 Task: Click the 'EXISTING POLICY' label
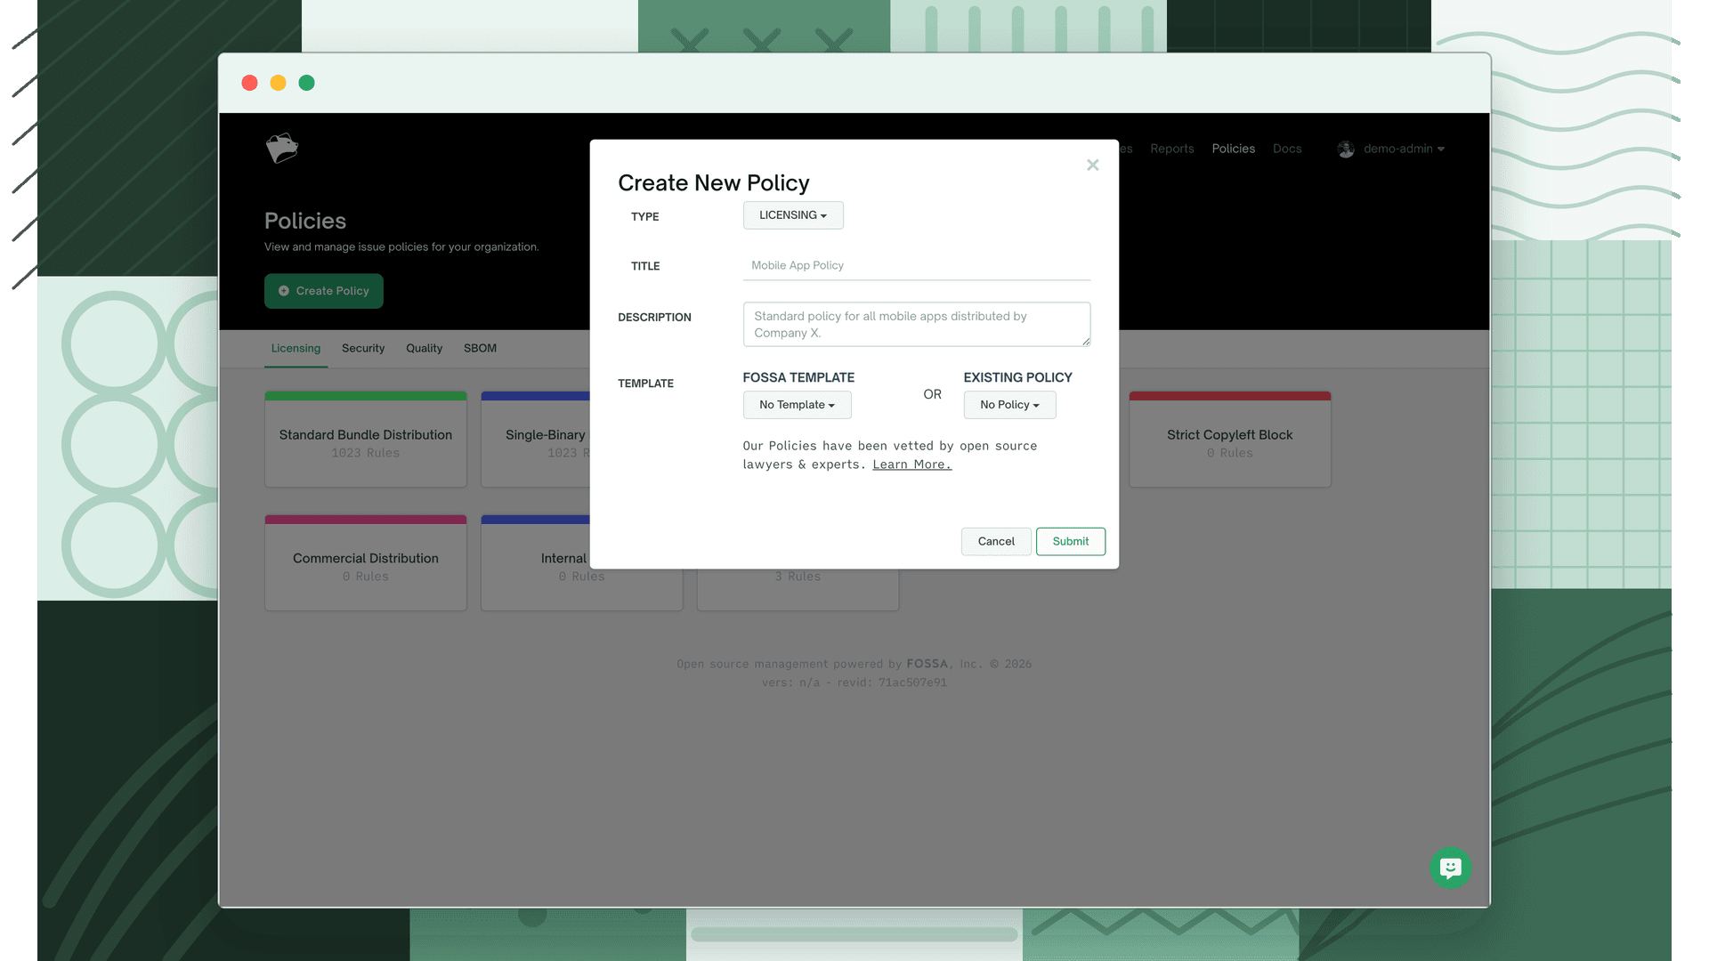(1017, 377)
